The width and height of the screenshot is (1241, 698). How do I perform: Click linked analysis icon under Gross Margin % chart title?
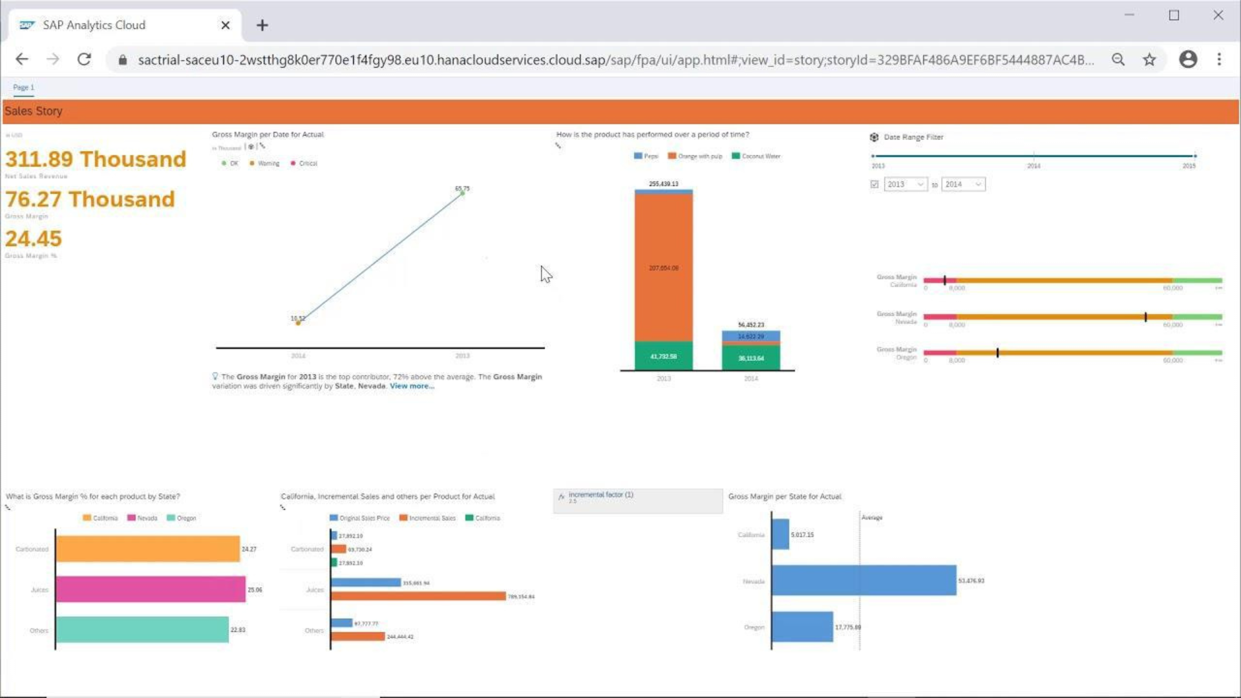tap(8, 507)
